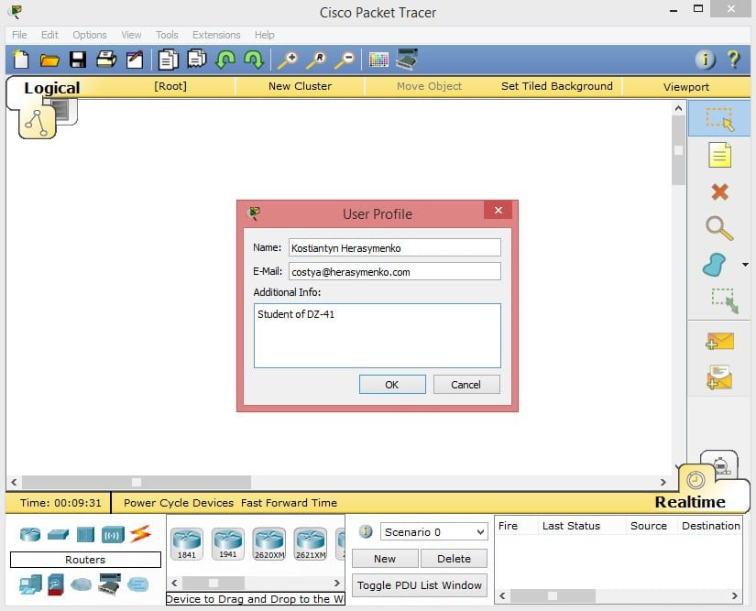Print using the printer icon
Viewport: 756px width, 611px height.
(106, 60)
